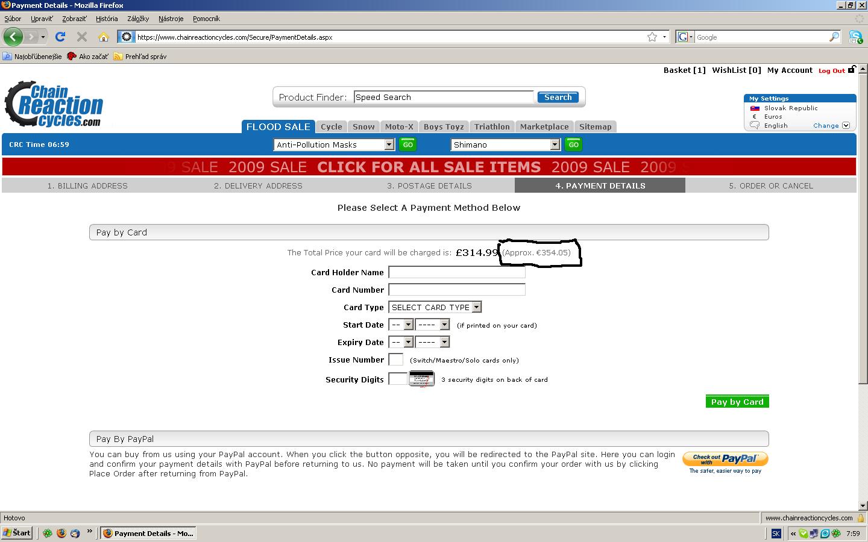The height and width of the screenshot is (542, 868).
Task: Click the security digits card image
Action: (421, 379)
